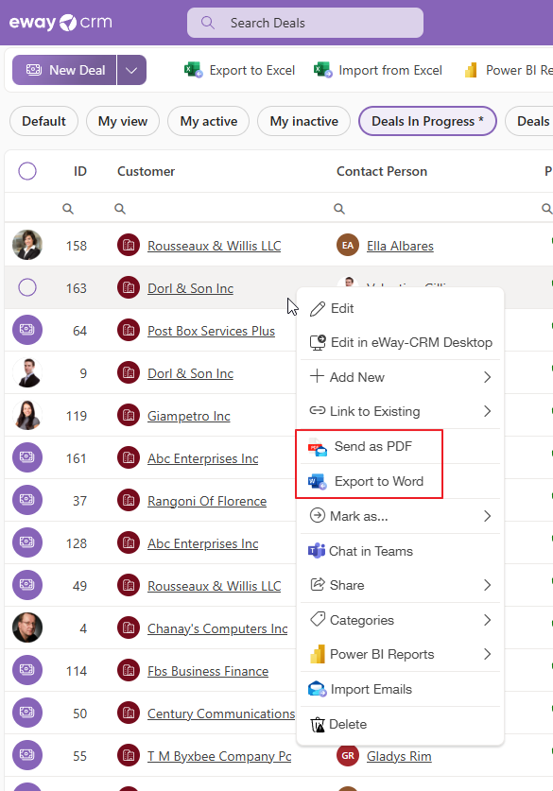Click the Export to Excel icon

click(193, 70)
